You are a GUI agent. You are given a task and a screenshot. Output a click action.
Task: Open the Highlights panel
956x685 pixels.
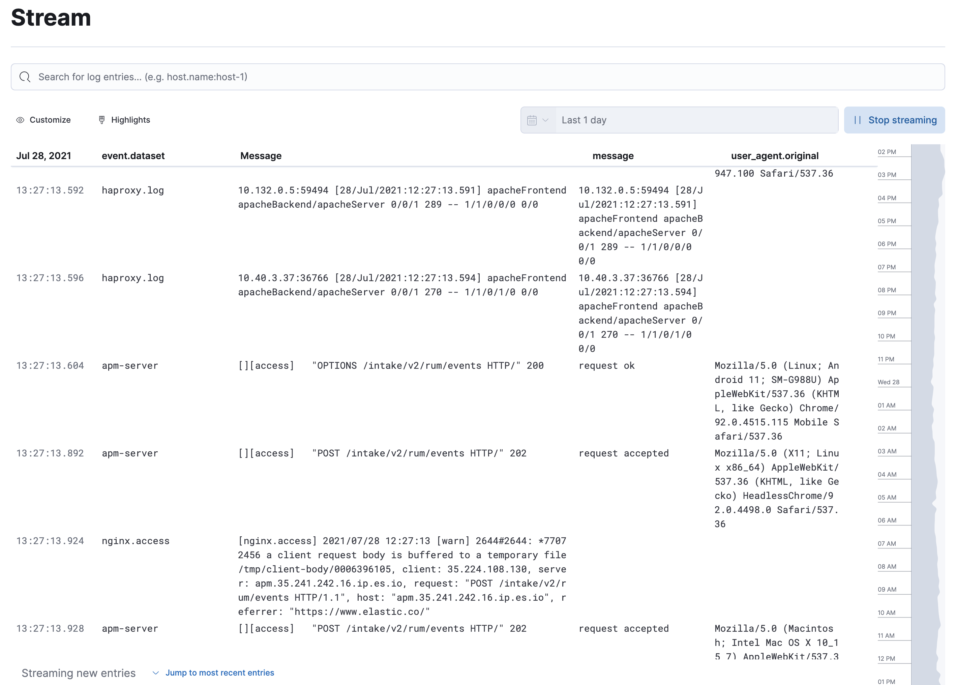click(x=130, y=120)
